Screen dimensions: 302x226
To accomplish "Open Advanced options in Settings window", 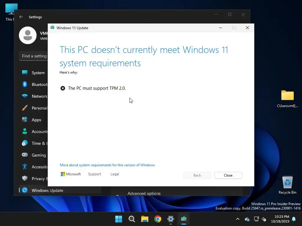I will coord(144,193).
